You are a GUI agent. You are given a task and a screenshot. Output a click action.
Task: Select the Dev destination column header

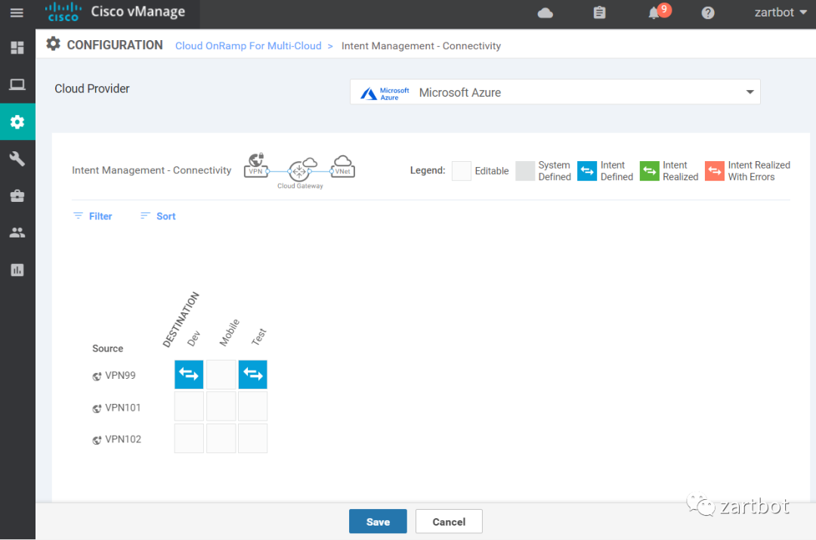tap(193, 339)
